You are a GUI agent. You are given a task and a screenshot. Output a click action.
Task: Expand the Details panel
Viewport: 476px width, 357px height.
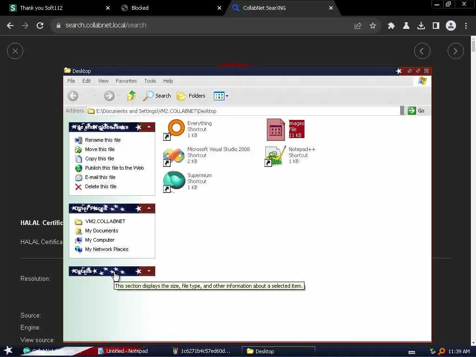pyautogui.click(x=149, y=271)
